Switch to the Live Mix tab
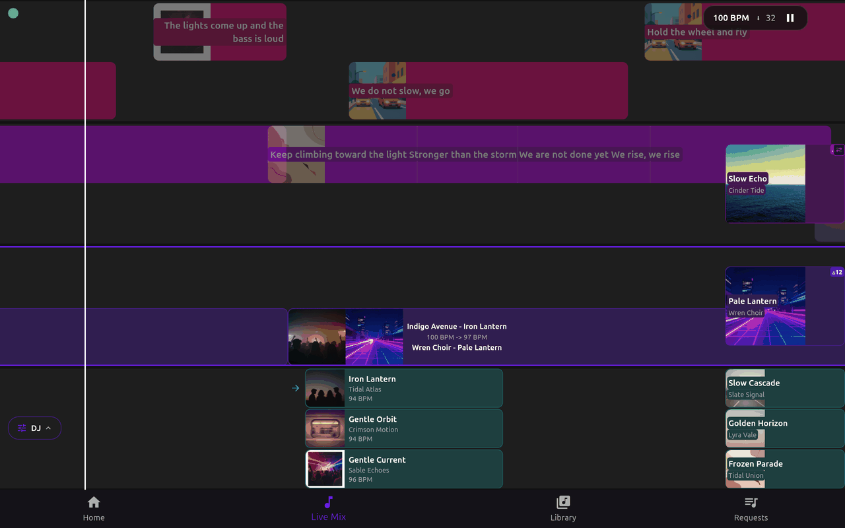 (329, 508)
